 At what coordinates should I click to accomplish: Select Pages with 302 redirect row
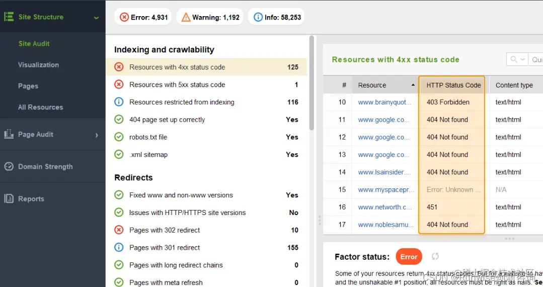(206, 230)
